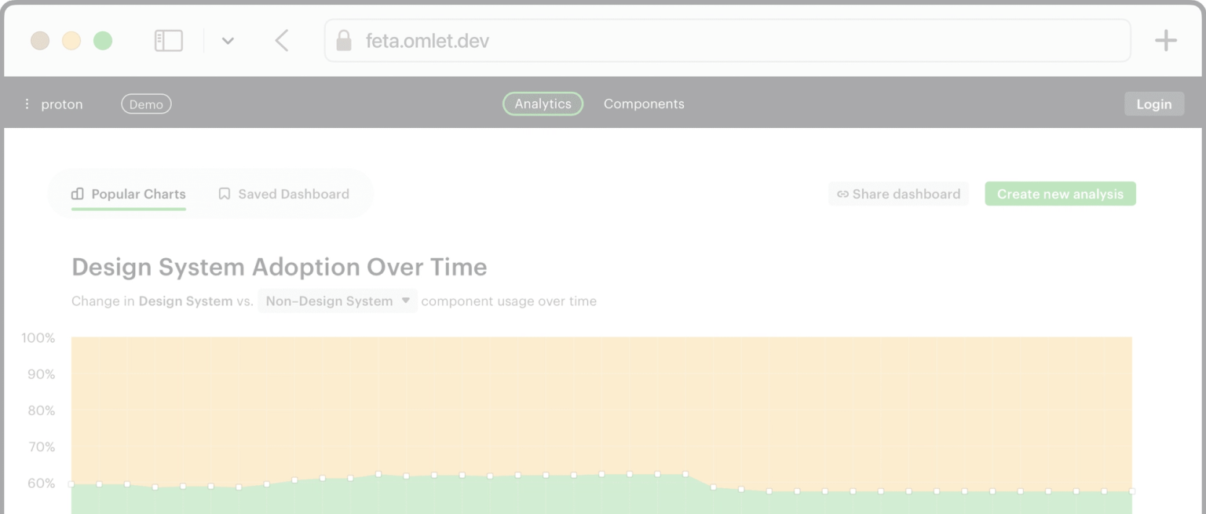The width and height of the screenshot is (1206, 514).
Task: Click the bookmark icon beside Saved Dashboard
Action: coord(224,194)
